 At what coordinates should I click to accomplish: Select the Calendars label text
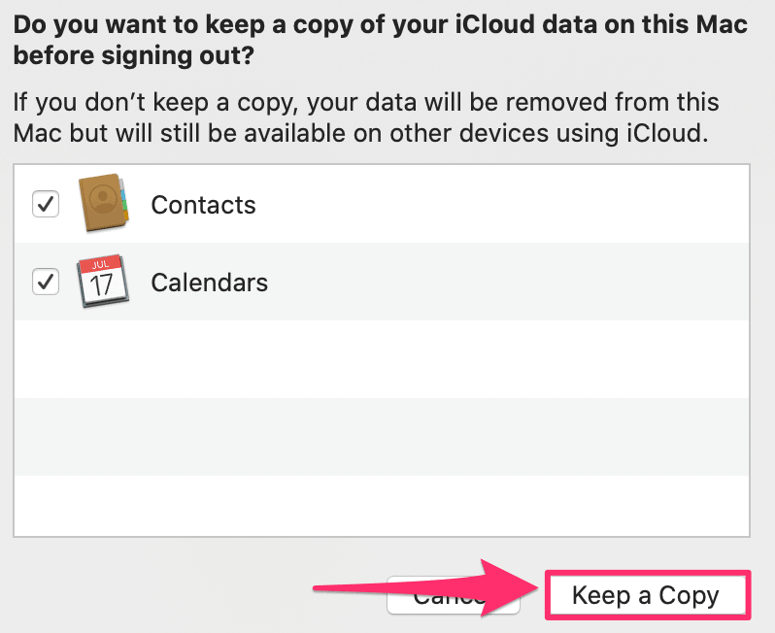pos(210,283)
